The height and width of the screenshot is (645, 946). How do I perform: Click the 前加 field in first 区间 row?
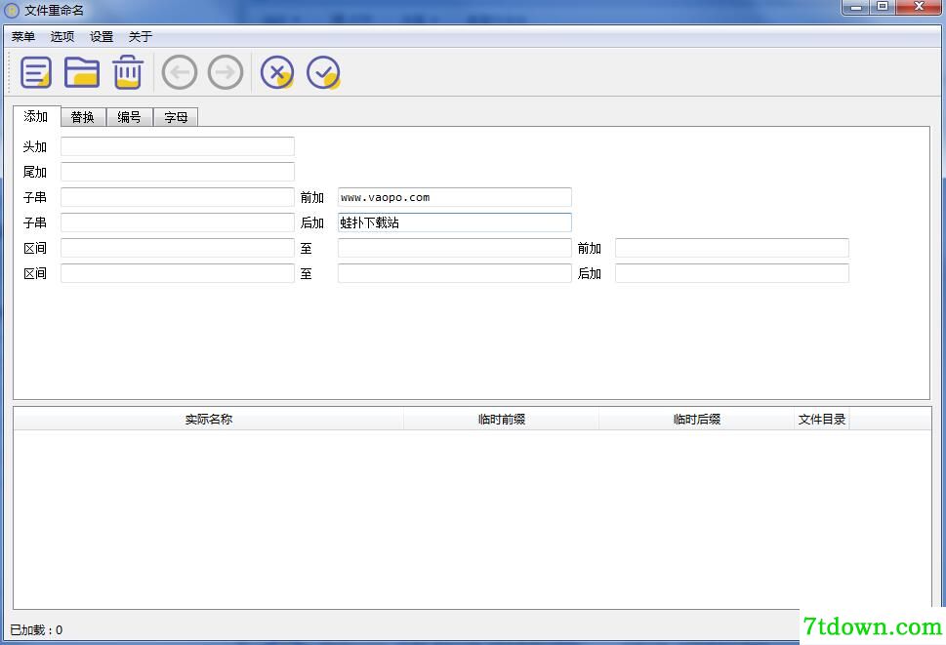pos(732,248)
